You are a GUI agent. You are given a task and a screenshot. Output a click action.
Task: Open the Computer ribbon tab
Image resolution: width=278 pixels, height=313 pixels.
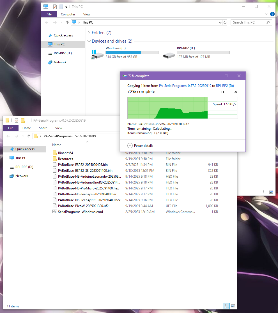[x=68, y=14]
